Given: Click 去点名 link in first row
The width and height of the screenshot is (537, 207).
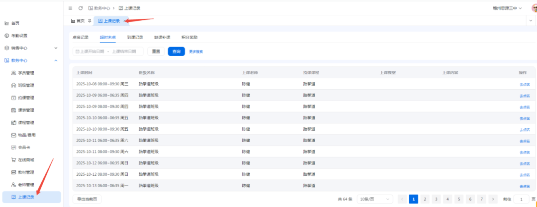Looking at the screenshot, I should [525, 85].
